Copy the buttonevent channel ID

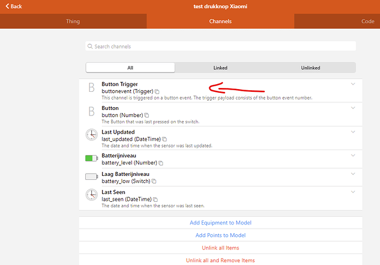click(x=157, y=91)
